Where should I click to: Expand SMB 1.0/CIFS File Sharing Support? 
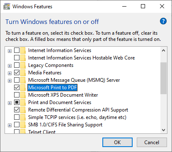pos(10,125)
